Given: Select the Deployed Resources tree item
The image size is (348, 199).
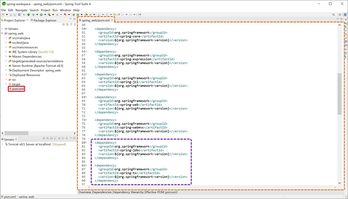Looking at the screenshot, I should (24, 75).
